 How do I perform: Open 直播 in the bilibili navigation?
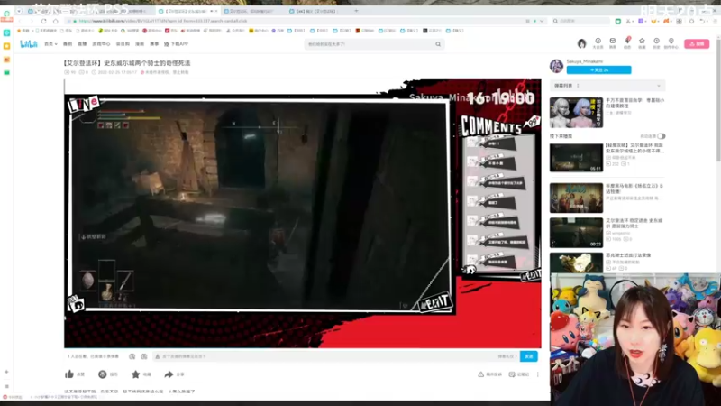(82, 43)
